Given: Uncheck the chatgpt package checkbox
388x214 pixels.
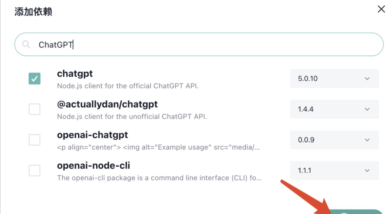Looking at the screenshot, I should click(x=35, y=79).
